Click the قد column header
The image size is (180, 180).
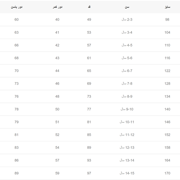click(x=89, y=7)
